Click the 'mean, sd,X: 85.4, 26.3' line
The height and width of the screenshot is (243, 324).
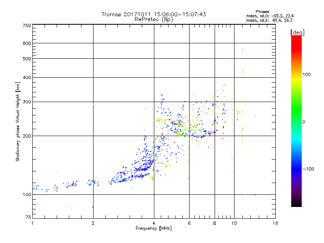tap(269, 20)
